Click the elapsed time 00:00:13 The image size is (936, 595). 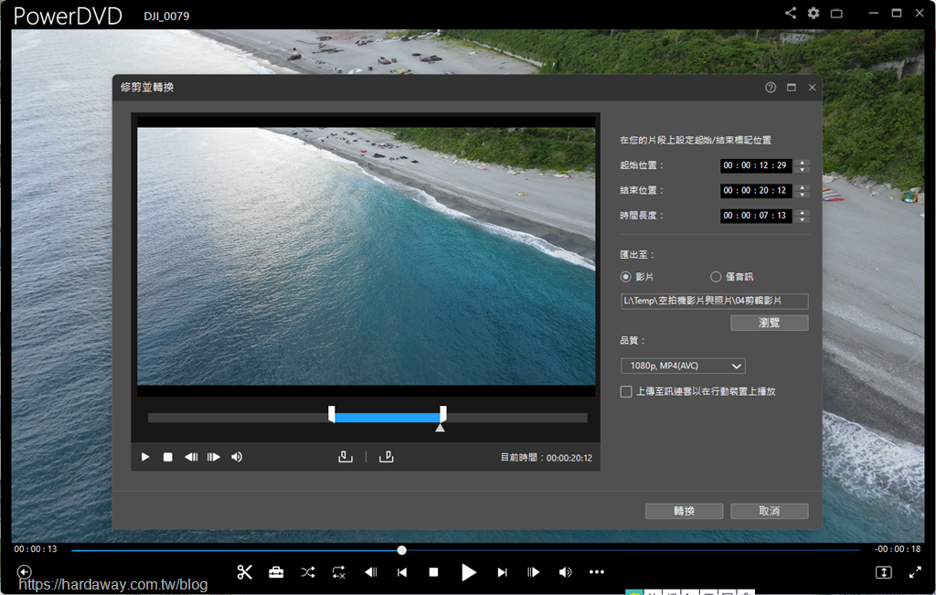coord(36,549)
